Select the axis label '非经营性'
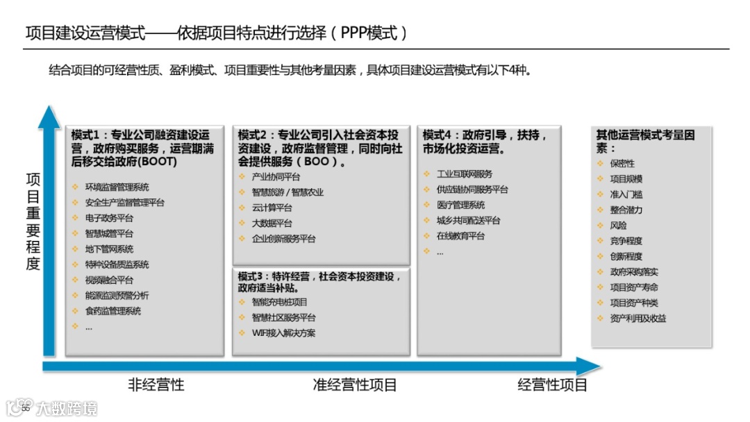The width and height of the screenshot is (750, 422). 156,385
